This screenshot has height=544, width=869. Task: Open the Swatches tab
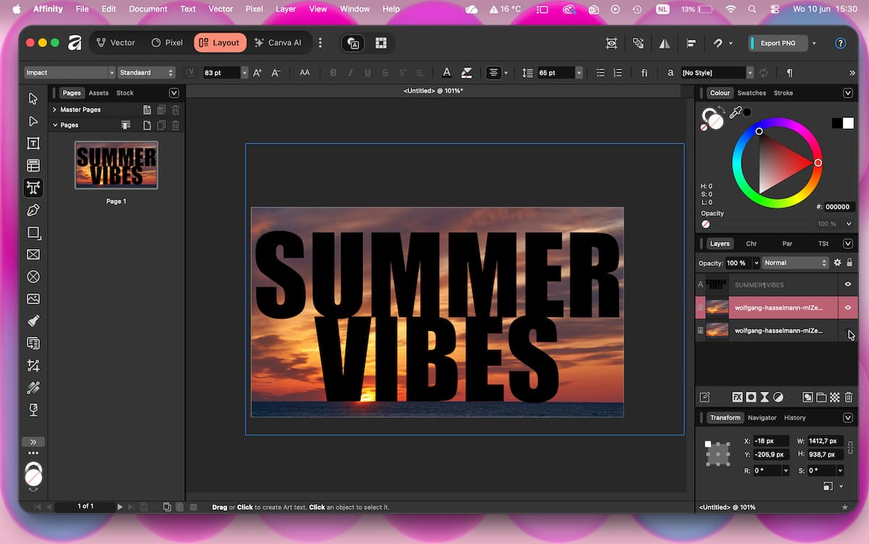[x=752, y=93]
